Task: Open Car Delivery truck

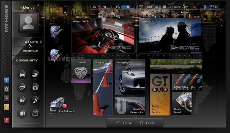Action: point(57,106)
